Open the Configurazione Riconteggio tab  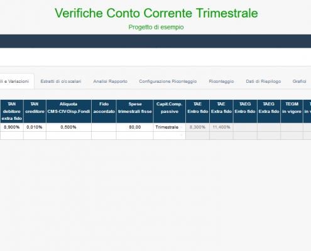168,82
